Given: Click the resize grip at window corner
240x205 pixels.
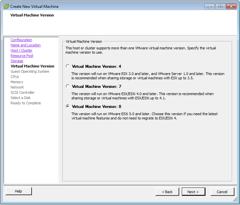Looking at the screenshot, I should [235, 199].
